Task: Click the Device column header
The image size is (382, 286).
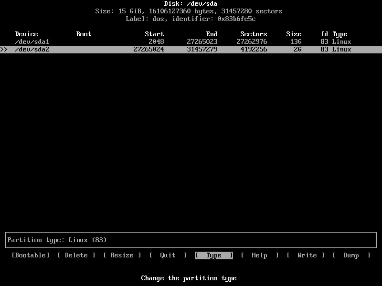Action: [x=26, y=34]
